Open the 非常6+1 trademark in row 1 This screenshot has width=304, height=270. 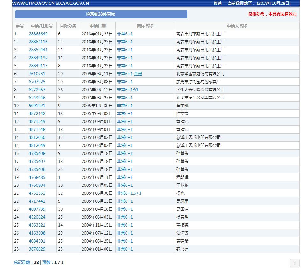[125, 34]
